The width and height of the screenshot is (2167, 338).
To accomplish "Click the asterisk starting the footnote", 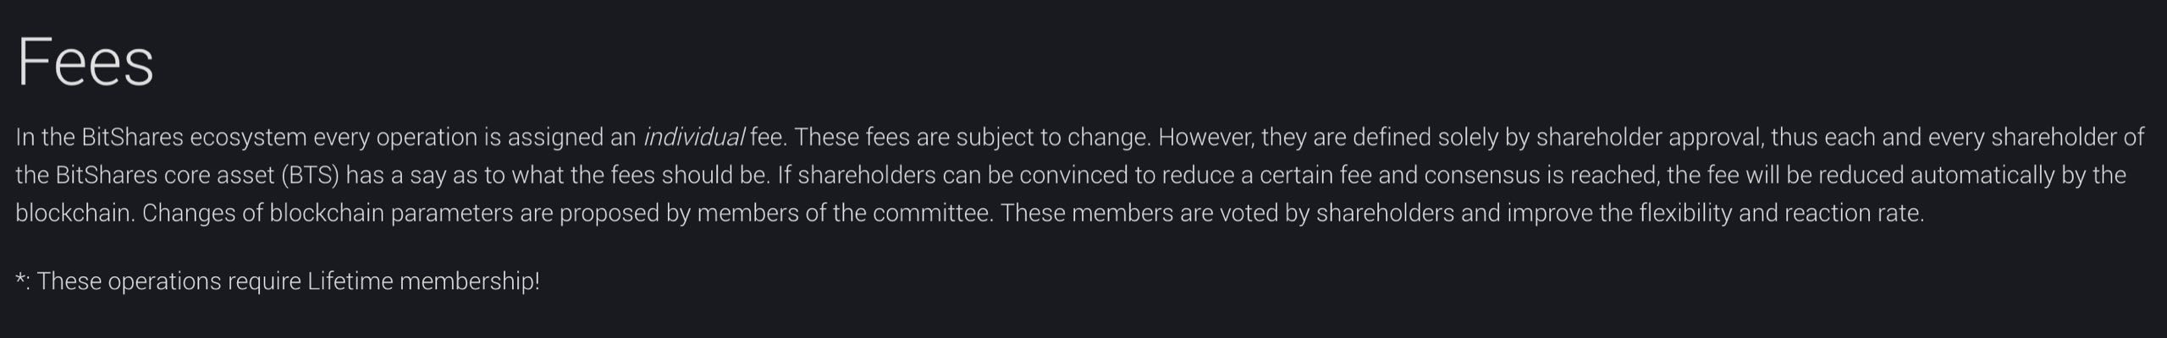I will [20, 277].
